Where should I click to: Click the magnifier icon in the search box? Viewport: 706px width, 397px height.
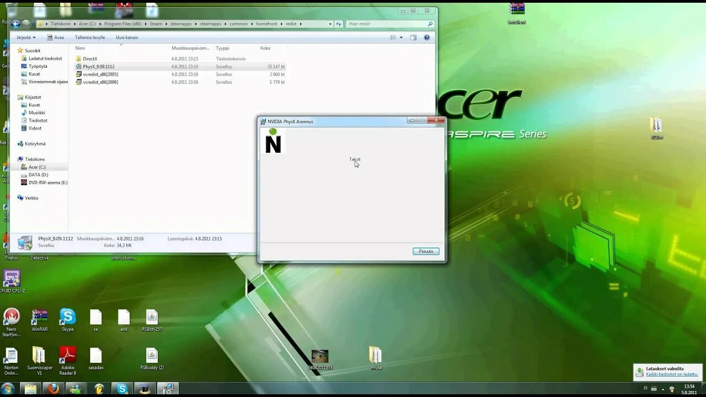click(430, 24)
